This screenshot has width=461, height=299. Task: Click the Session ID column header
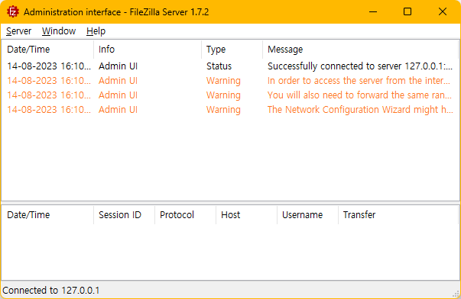pos(125,215)
